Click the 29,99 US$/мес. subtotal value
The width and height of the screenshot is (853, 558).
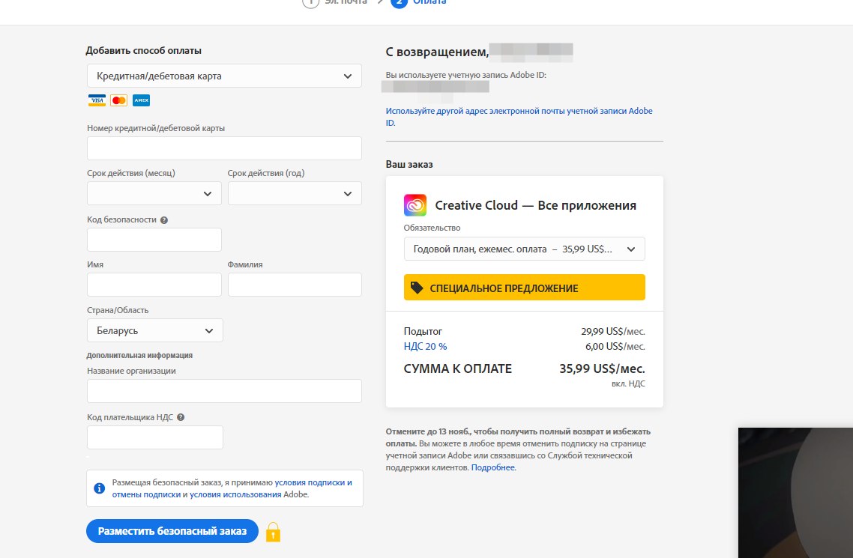[x=613, y=331]
